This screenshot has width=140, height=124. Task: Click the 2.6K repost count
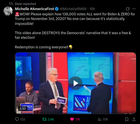point(51,119)
